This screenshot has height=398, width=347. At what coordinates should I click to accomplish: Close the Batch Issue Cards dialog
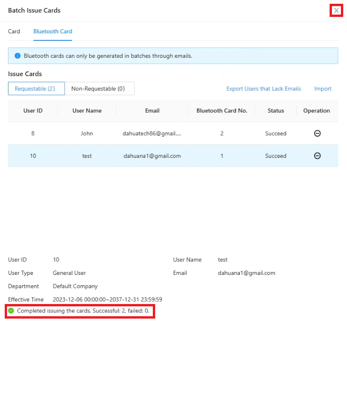(336, 10)
